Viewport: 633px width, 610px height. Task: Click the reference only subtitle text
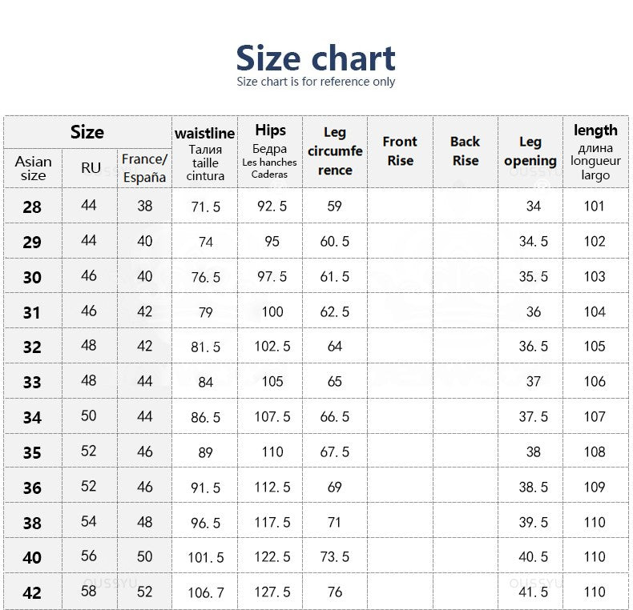click(x=315, y=82)
